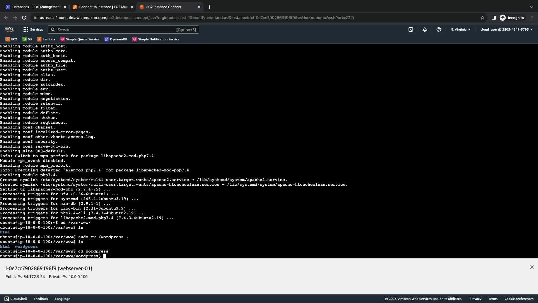This screenshot has height=303, width=538.
Task: Expand the N. Virginia region dropdown
Action: pyautogui.click(x=460, y=29)
